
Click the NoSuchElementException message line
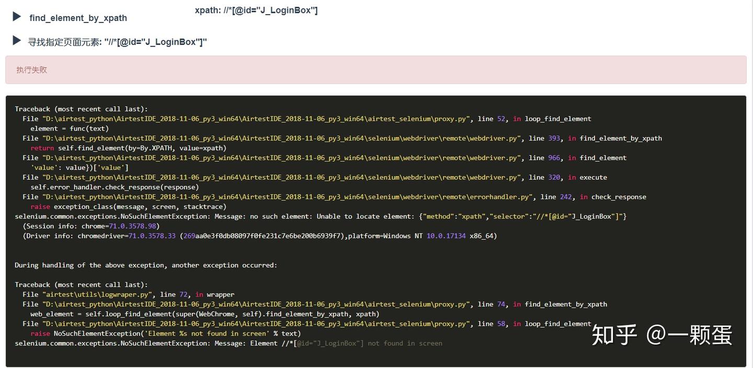click(209, 216)
